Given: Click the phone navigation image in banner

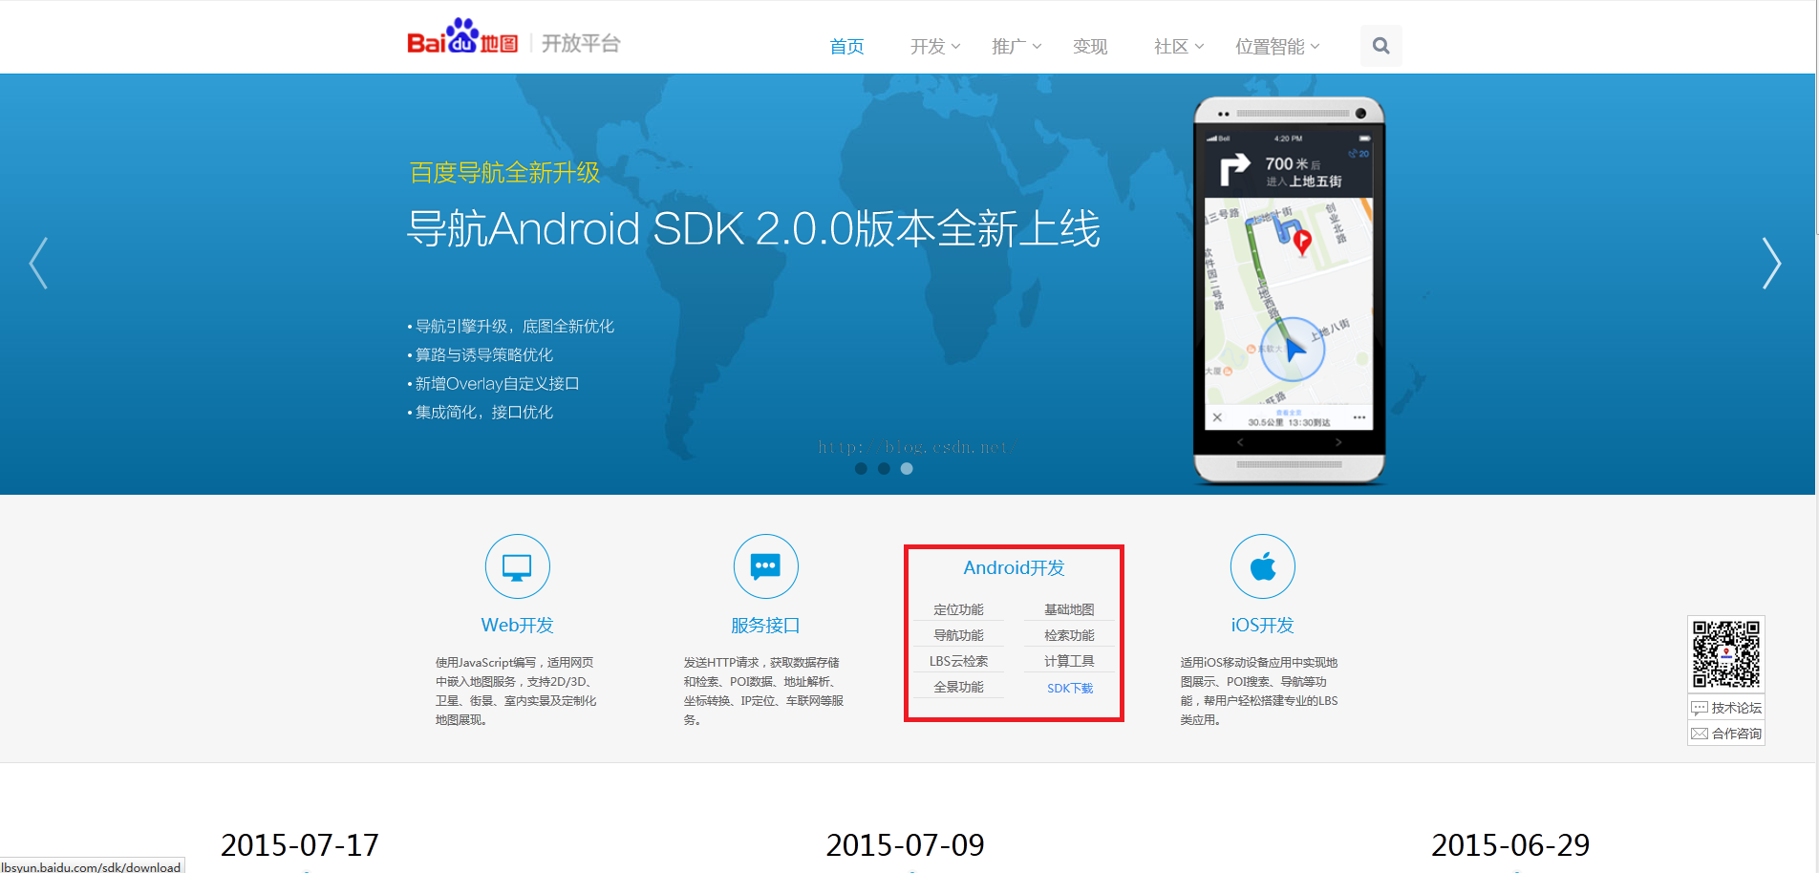Looking at the screenshot, I should pyautogui.click(x=1289, y=290).
